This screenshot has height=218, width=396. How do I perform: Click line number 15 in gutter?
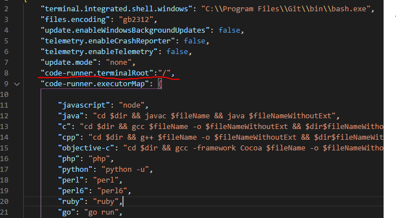coord(4,148)
